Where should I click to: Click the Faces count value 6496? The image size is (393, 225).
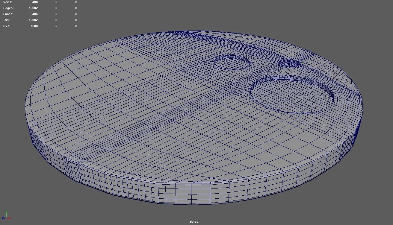pyautogui.click(x=34, y=14)
